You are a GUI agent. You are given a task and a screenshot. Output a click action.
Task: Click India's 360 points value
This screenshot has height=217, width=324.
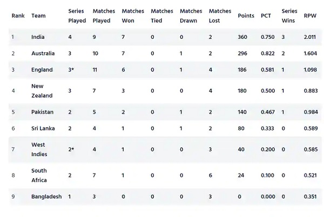(x=242, y=37)
